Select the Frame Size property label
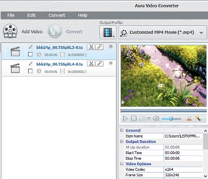 tap(134, 175)
